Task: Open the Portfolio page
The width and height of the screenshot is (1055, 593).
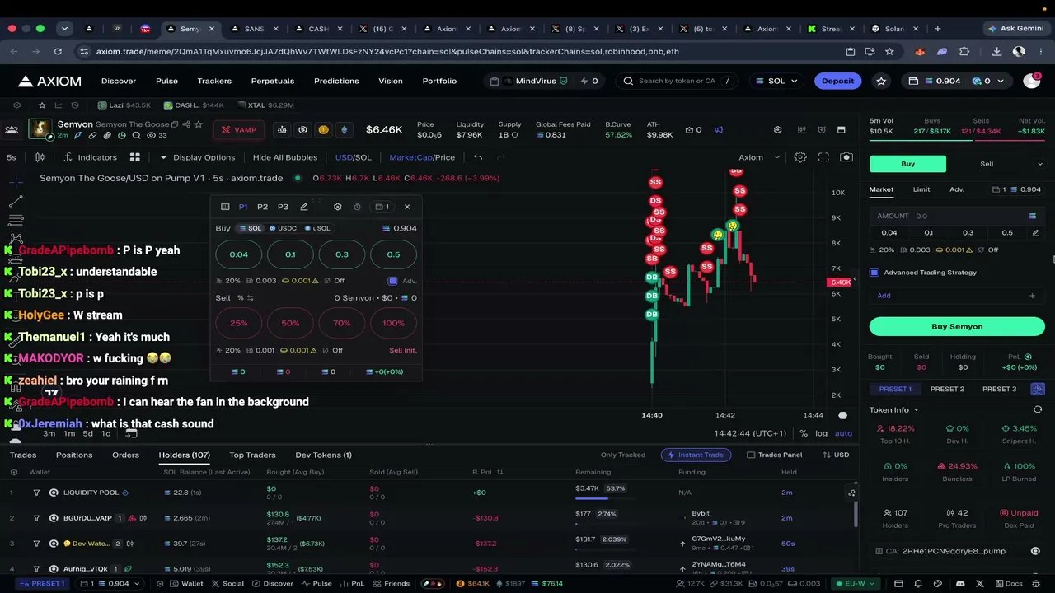Action: (x=439, y=81)
